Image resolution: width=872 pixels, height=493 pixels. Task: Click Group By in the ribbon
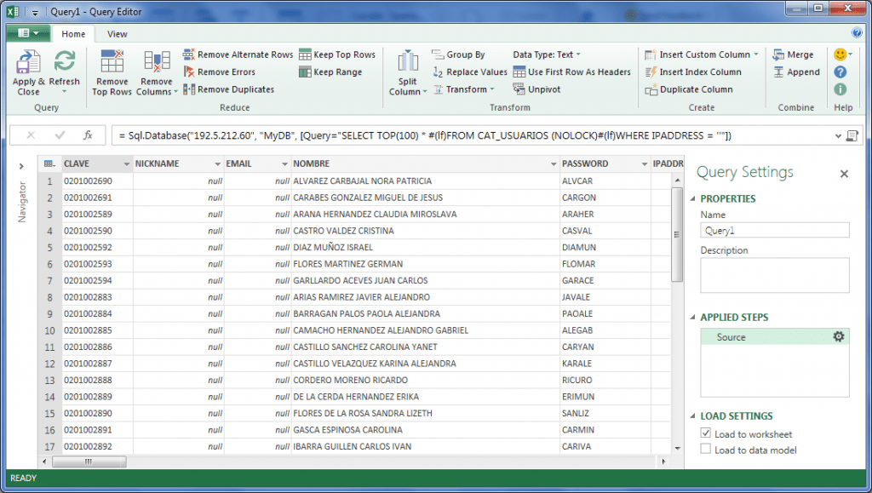(x=458, y=54)
